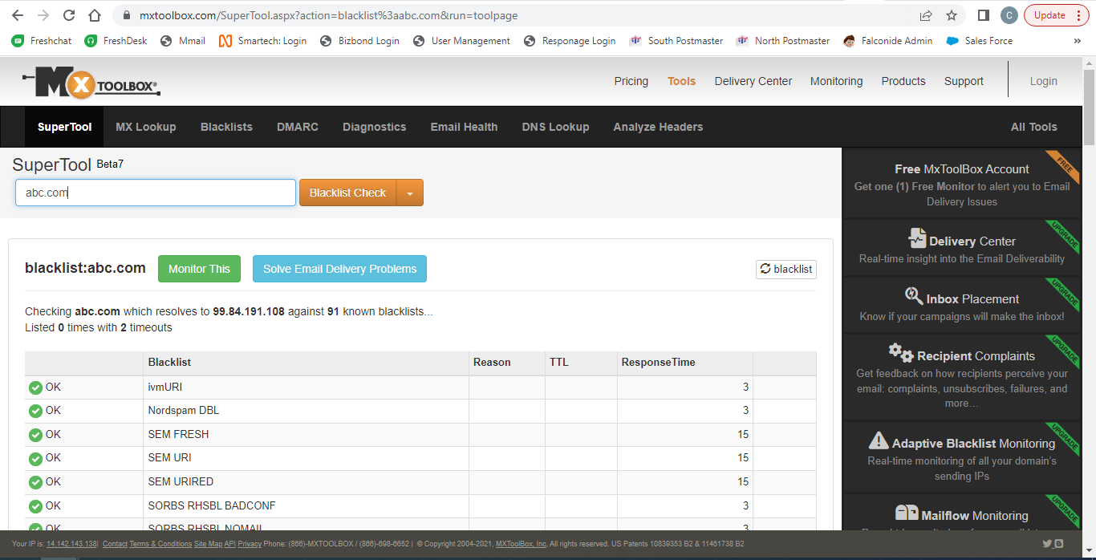Click green OK check icon for ivmURI
The width and height of the screenshot is (1096, 560).
point(35,388)
